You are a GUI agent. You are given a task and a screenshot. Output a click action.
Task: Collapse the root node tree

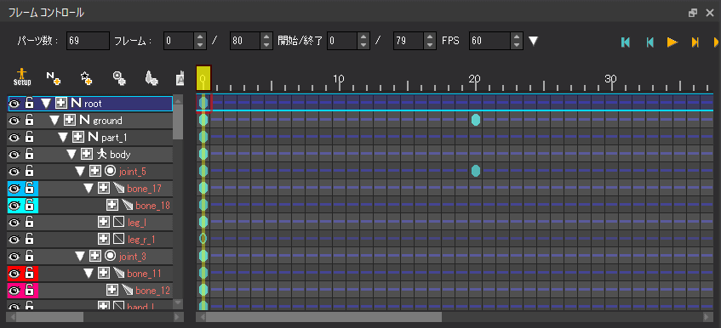click(45, 104)
